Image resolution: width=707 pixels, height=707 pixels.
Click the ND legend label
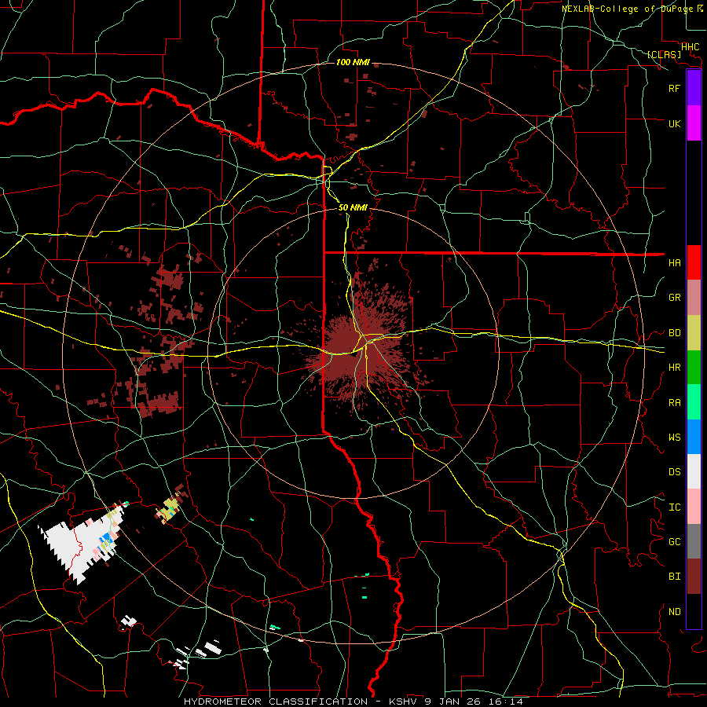click(x=674, y=612)
